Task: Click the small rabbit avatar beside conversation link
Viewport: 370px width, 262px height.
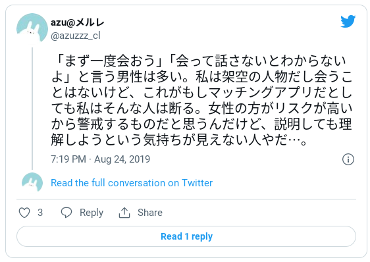Action: (x=32, y=183)
